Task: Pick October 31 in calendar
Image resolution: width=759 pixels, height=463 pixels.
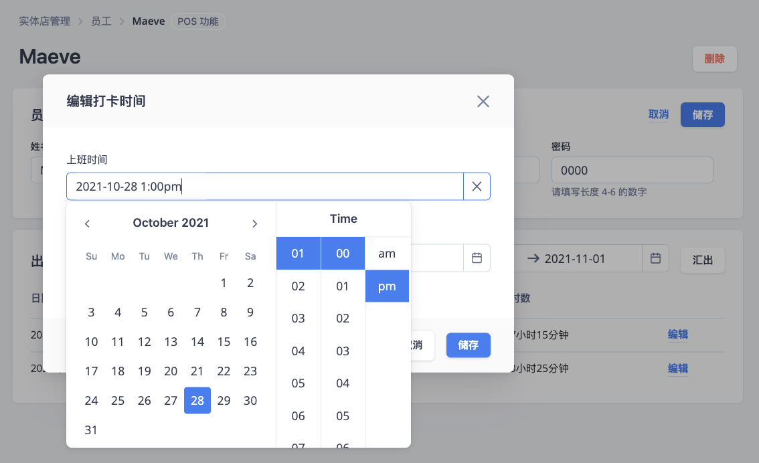Action: 91,430
